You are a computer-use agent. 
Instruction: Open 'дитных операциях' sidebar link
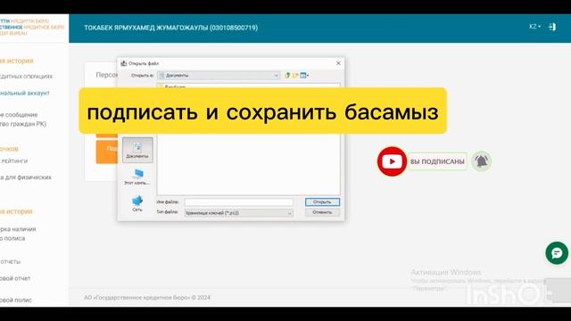click(x=26, y=77)
